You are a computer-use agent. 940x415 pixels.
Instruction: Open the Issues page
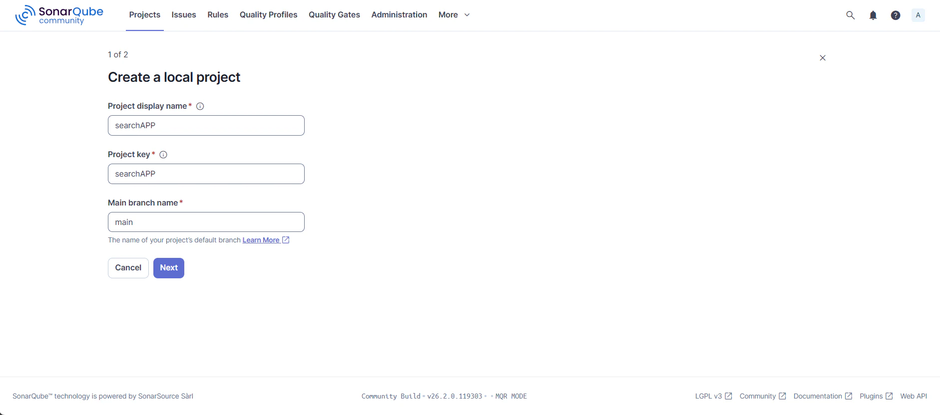tap(184, 15)
